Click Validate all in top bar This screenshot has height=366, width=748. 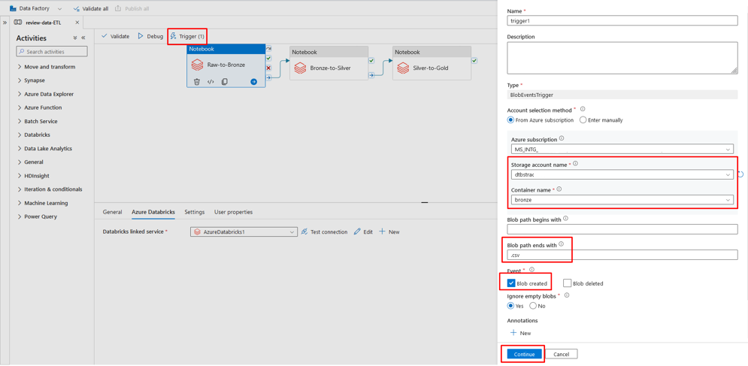tap(91, 8)
